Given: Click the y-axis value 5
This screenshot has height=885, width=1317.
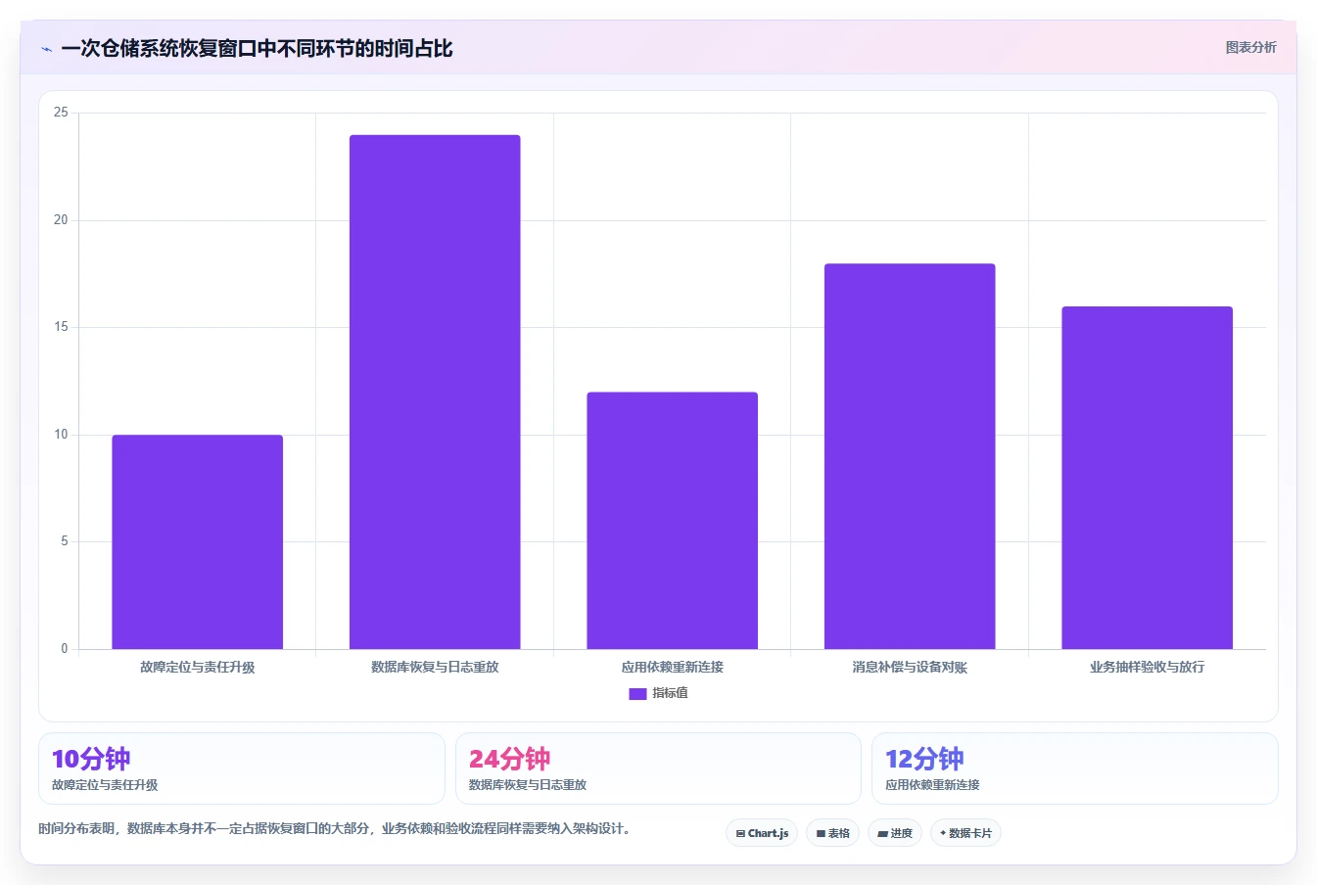Looking at the screenshot, I should (65, 541).
